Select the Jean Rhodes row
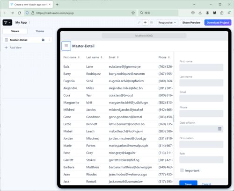The height and width of the screenshot is (191, 234). pos(117,174)
